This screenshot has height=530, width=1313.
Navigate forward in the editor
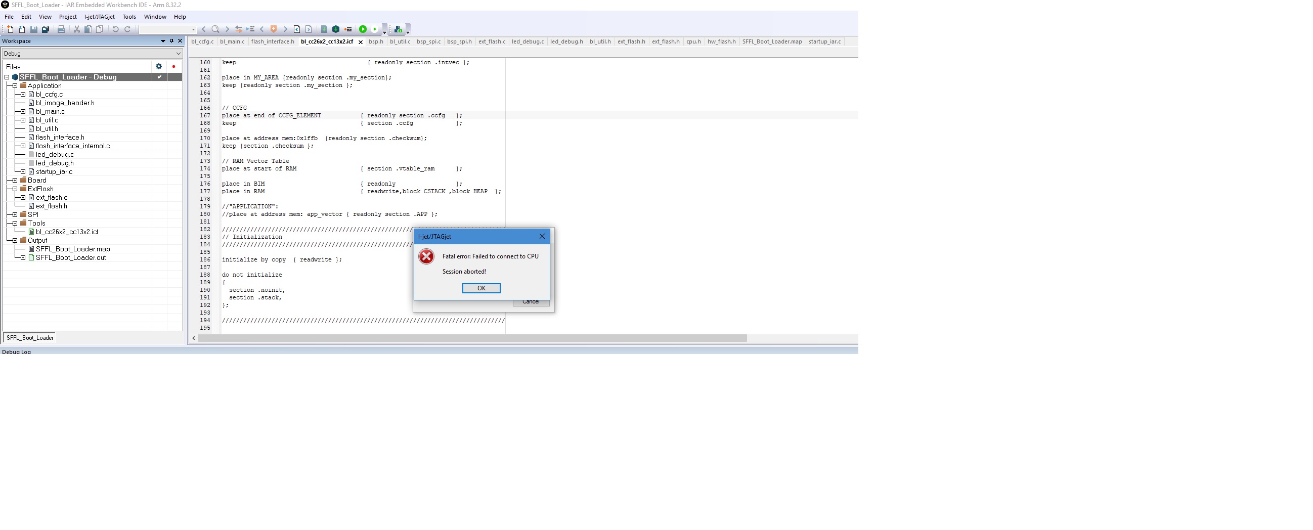pos(227,29)
